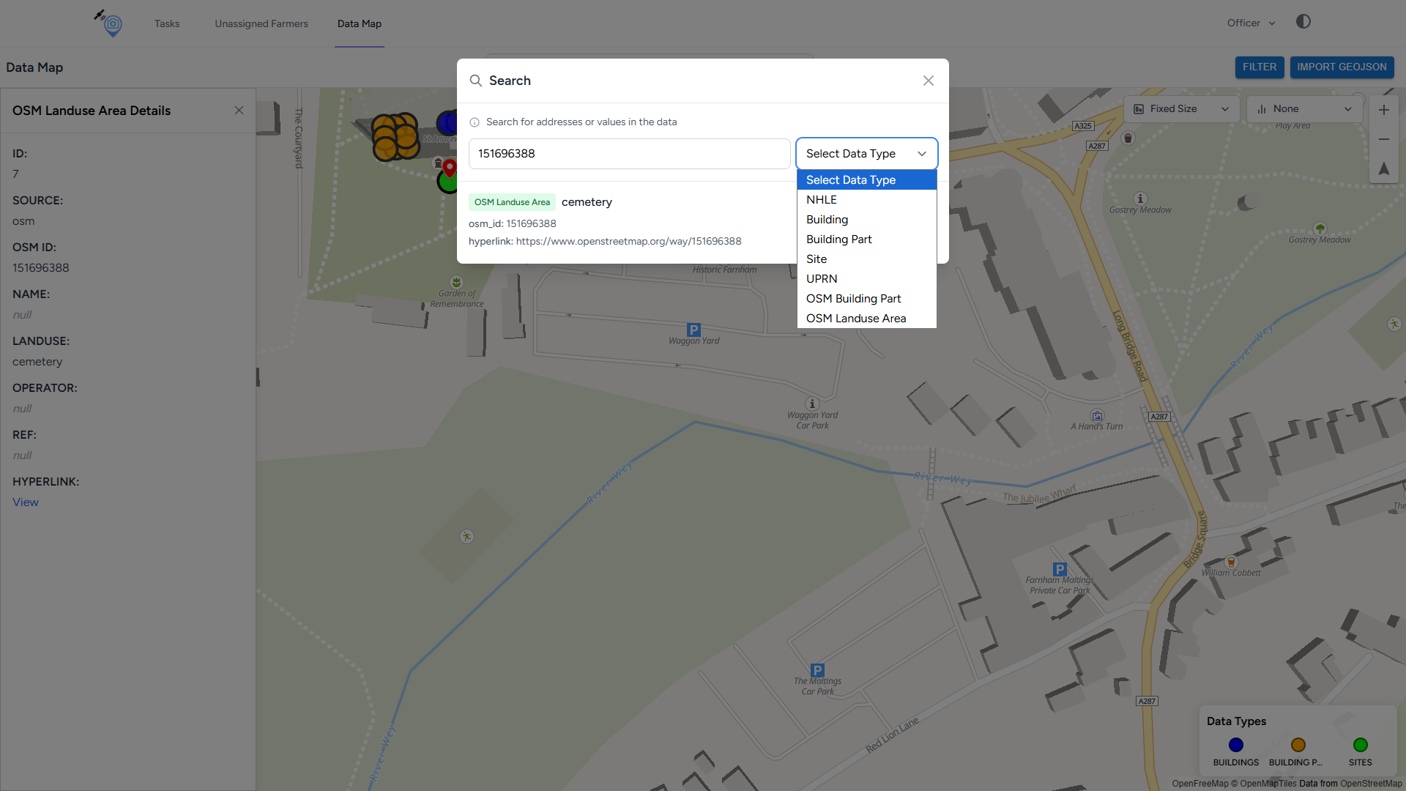1406x791 pixels.
Task: Zoom out with the minus icon
Action: [x=1383, y=139]
